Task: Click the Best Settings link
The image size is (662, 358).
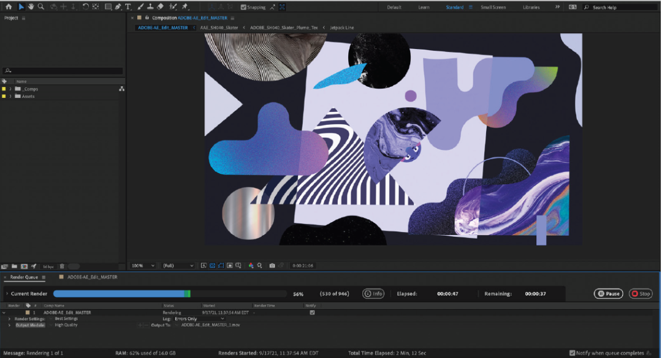Action: pos(66,319)
